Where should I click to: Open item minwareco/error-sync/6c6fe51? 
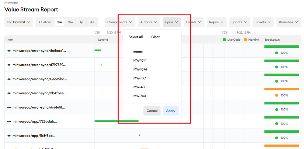(39, 107)
